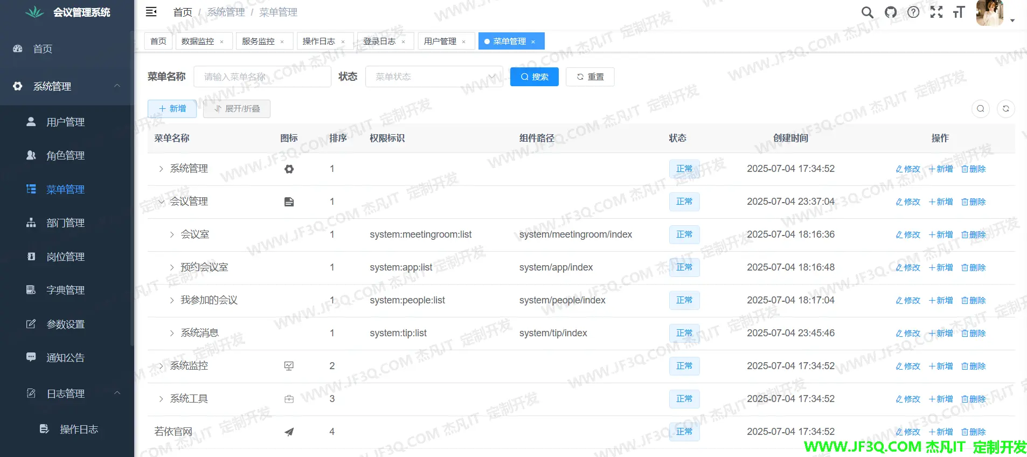Click the blue 搜索 button
The height and width of the screenshot is (457, 1027).
point(534,77)
